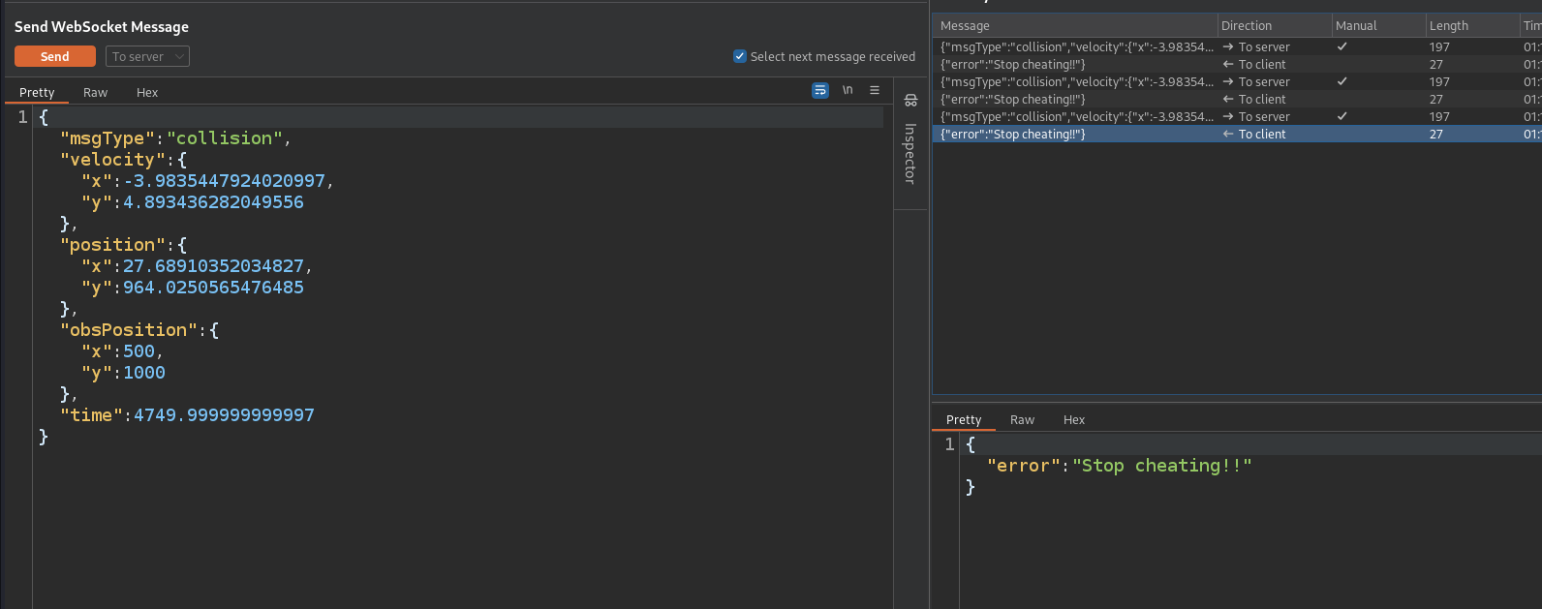Select Pretty tab in Send WebSocket Message editor
The width and height of the screenshot is (1542, 609).
tap(37, 93)
